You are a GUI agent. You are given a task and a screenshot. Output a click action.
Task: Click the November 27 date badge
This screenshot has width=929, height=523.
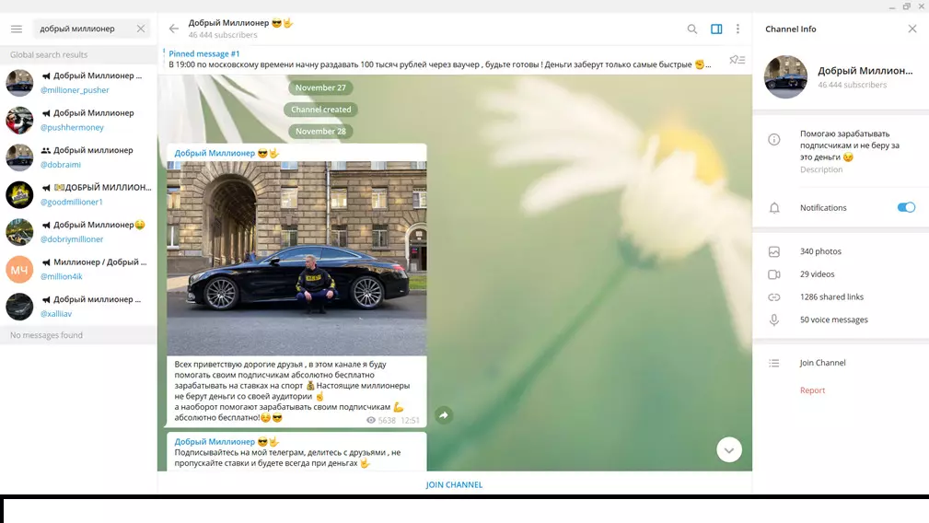pyautogui.click(x=320, y=87)
